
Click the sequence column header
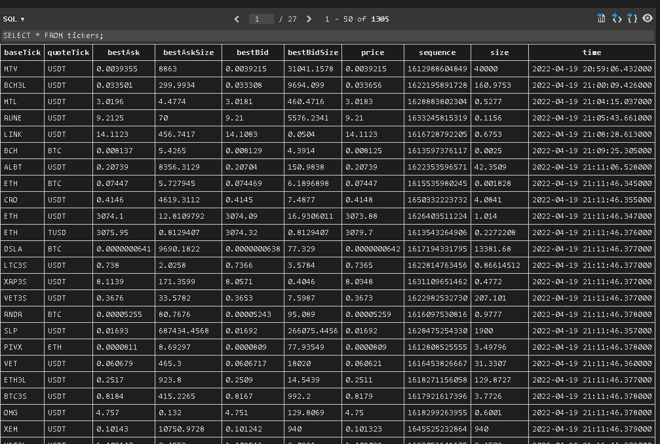pos(437,52)
